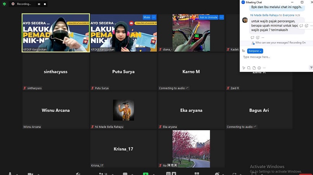The width and height of the screenshot is (313, 175).
Task: Open the text formatting icon in chat
Action: coord(243,68)
